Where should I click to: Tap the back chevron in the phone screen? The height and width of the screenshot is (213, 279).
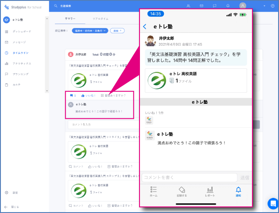click(145, 27)
